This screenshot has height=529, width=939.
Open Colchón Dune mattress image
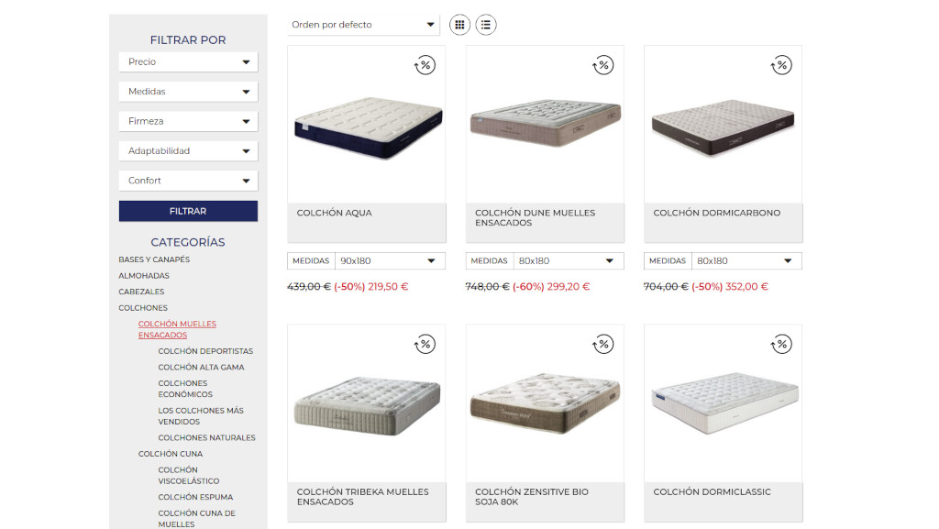(x=545, y=124)
